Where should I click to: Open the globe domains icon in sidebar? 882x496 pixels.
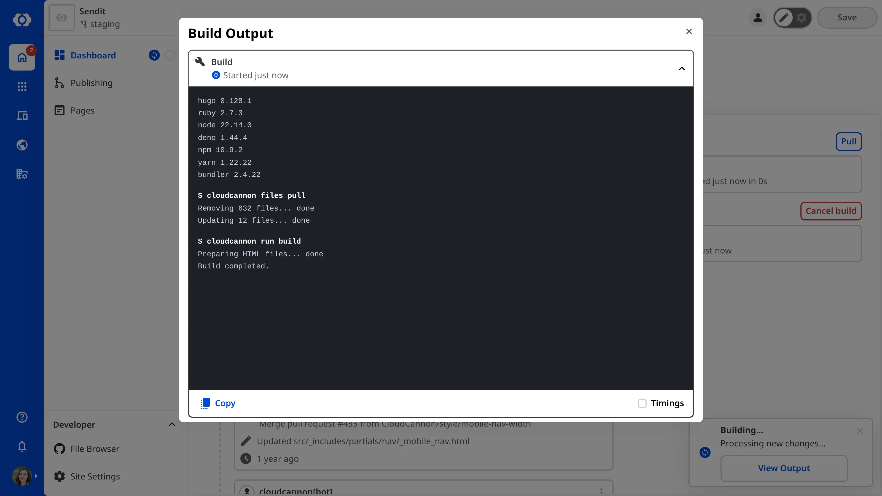point(22,145)
